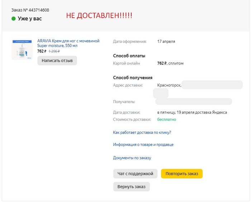This screenshot has height=202, width=251.
Task: Click the 'Картой онлайн' payment label
Action: (127, 63)
